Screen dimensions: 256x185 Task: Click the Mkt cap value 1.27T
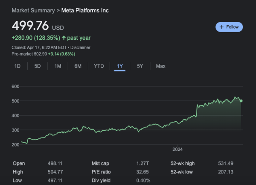(143, 164)
